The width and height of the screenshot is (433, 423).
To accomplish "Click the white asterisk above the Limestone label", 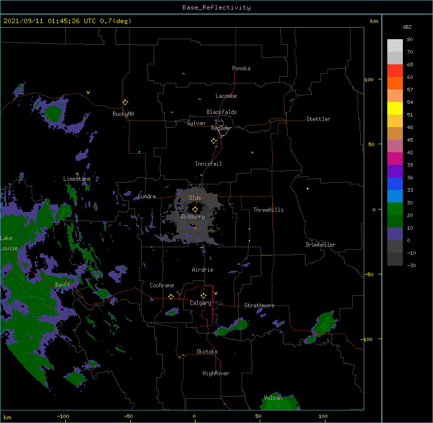I will [77, 174].
